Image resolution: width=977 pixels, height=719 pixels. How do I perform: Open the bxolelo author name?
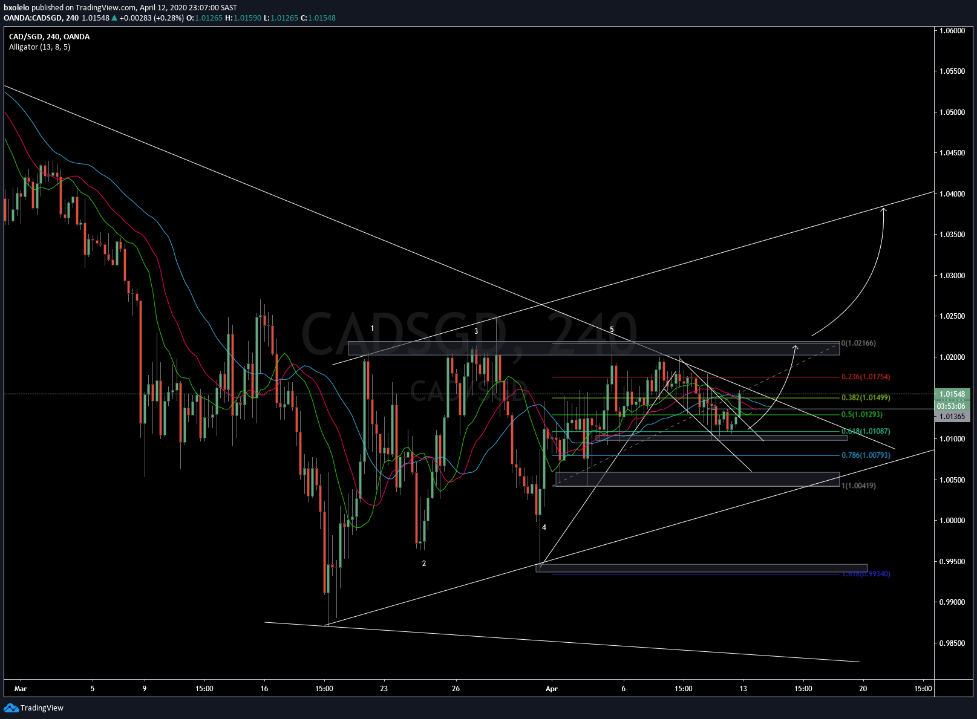16,8
